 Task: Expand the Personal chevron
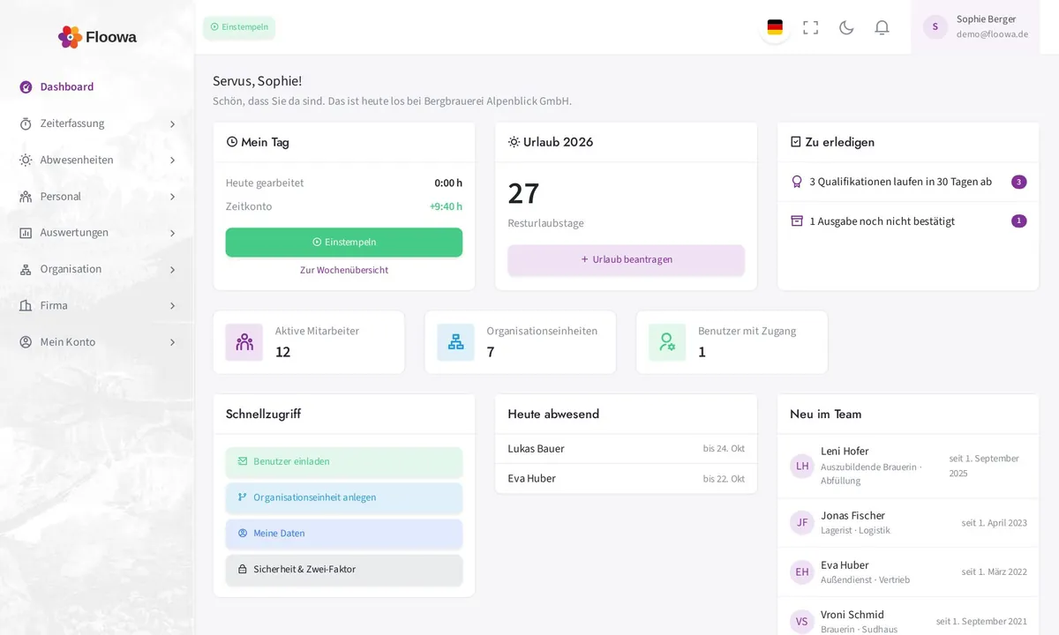[x=172, y=197]
